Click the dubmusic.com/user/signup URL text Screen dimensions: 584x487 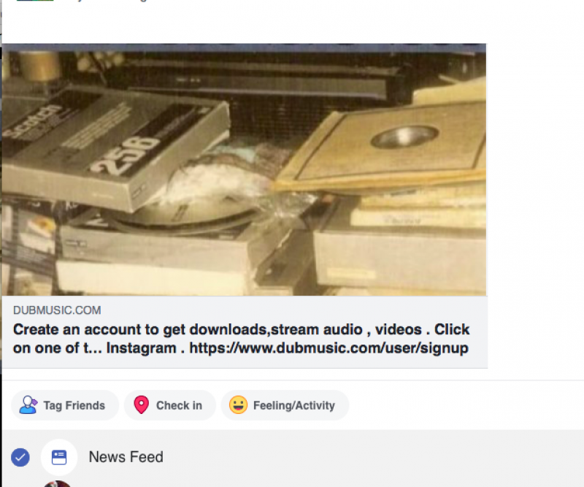[329, 348]
